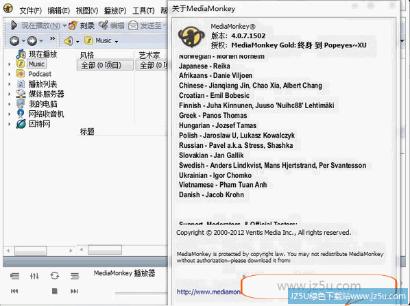
Task: Click the media server icon in the tree
Action: (21, 94)
